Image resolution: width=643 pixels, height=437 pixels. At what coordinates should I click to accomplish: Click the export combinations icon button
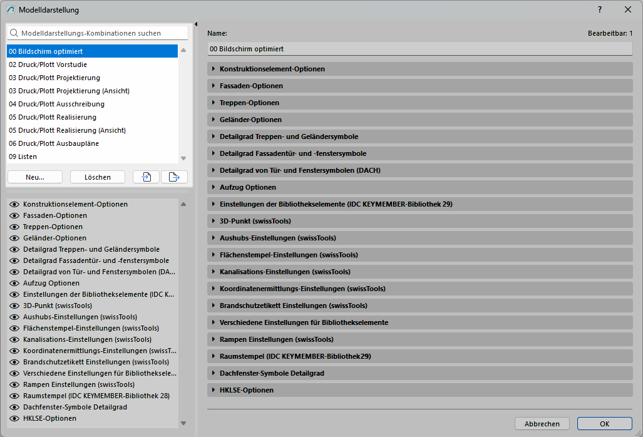point(174,177)
